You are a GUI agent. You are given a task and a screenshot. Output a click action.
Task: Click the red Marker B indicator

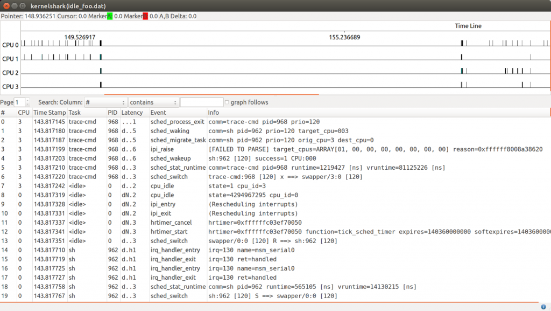pos(145,16)
